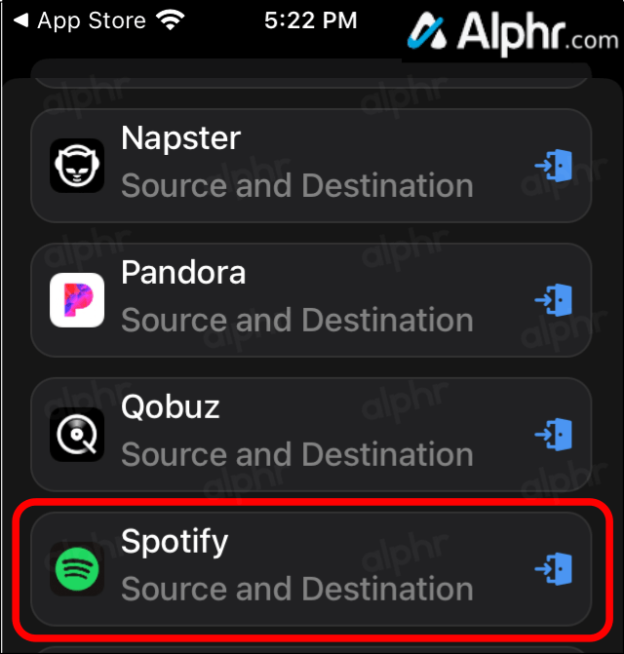Viewport: 624px width, 654px height.
Task: Tap the blue sign-in icon for Pandora
Action: pyautogui.click(x=554, y=300)
